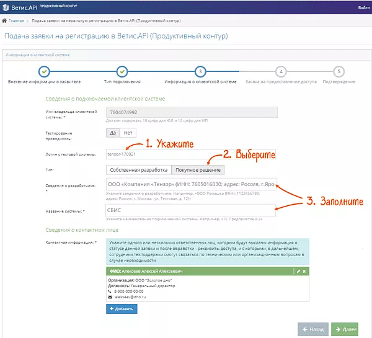
Task: Click the home icon in the breadcrumb
Action: (x=5, y=20)
